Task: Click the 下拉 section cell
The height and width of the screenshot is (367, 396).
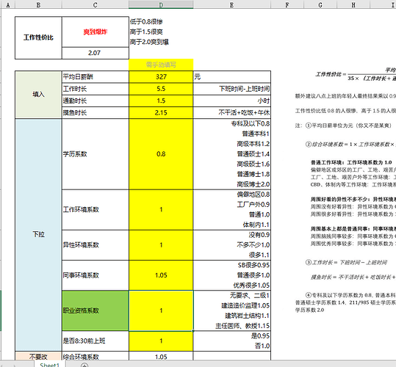Action: point(38,235)
